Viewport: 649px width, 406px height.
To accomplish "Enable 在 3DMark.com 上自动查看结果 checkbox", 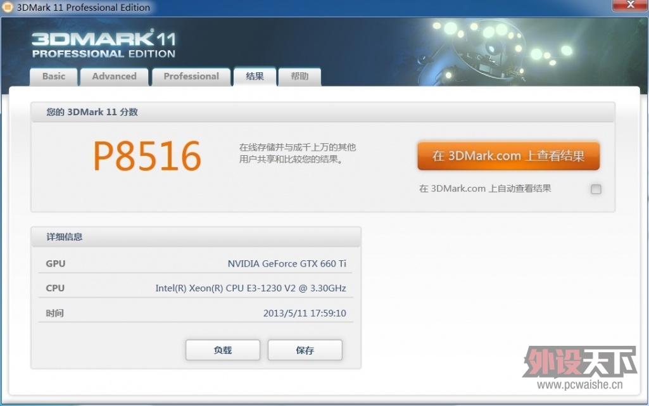I will (x=596, y=189).
